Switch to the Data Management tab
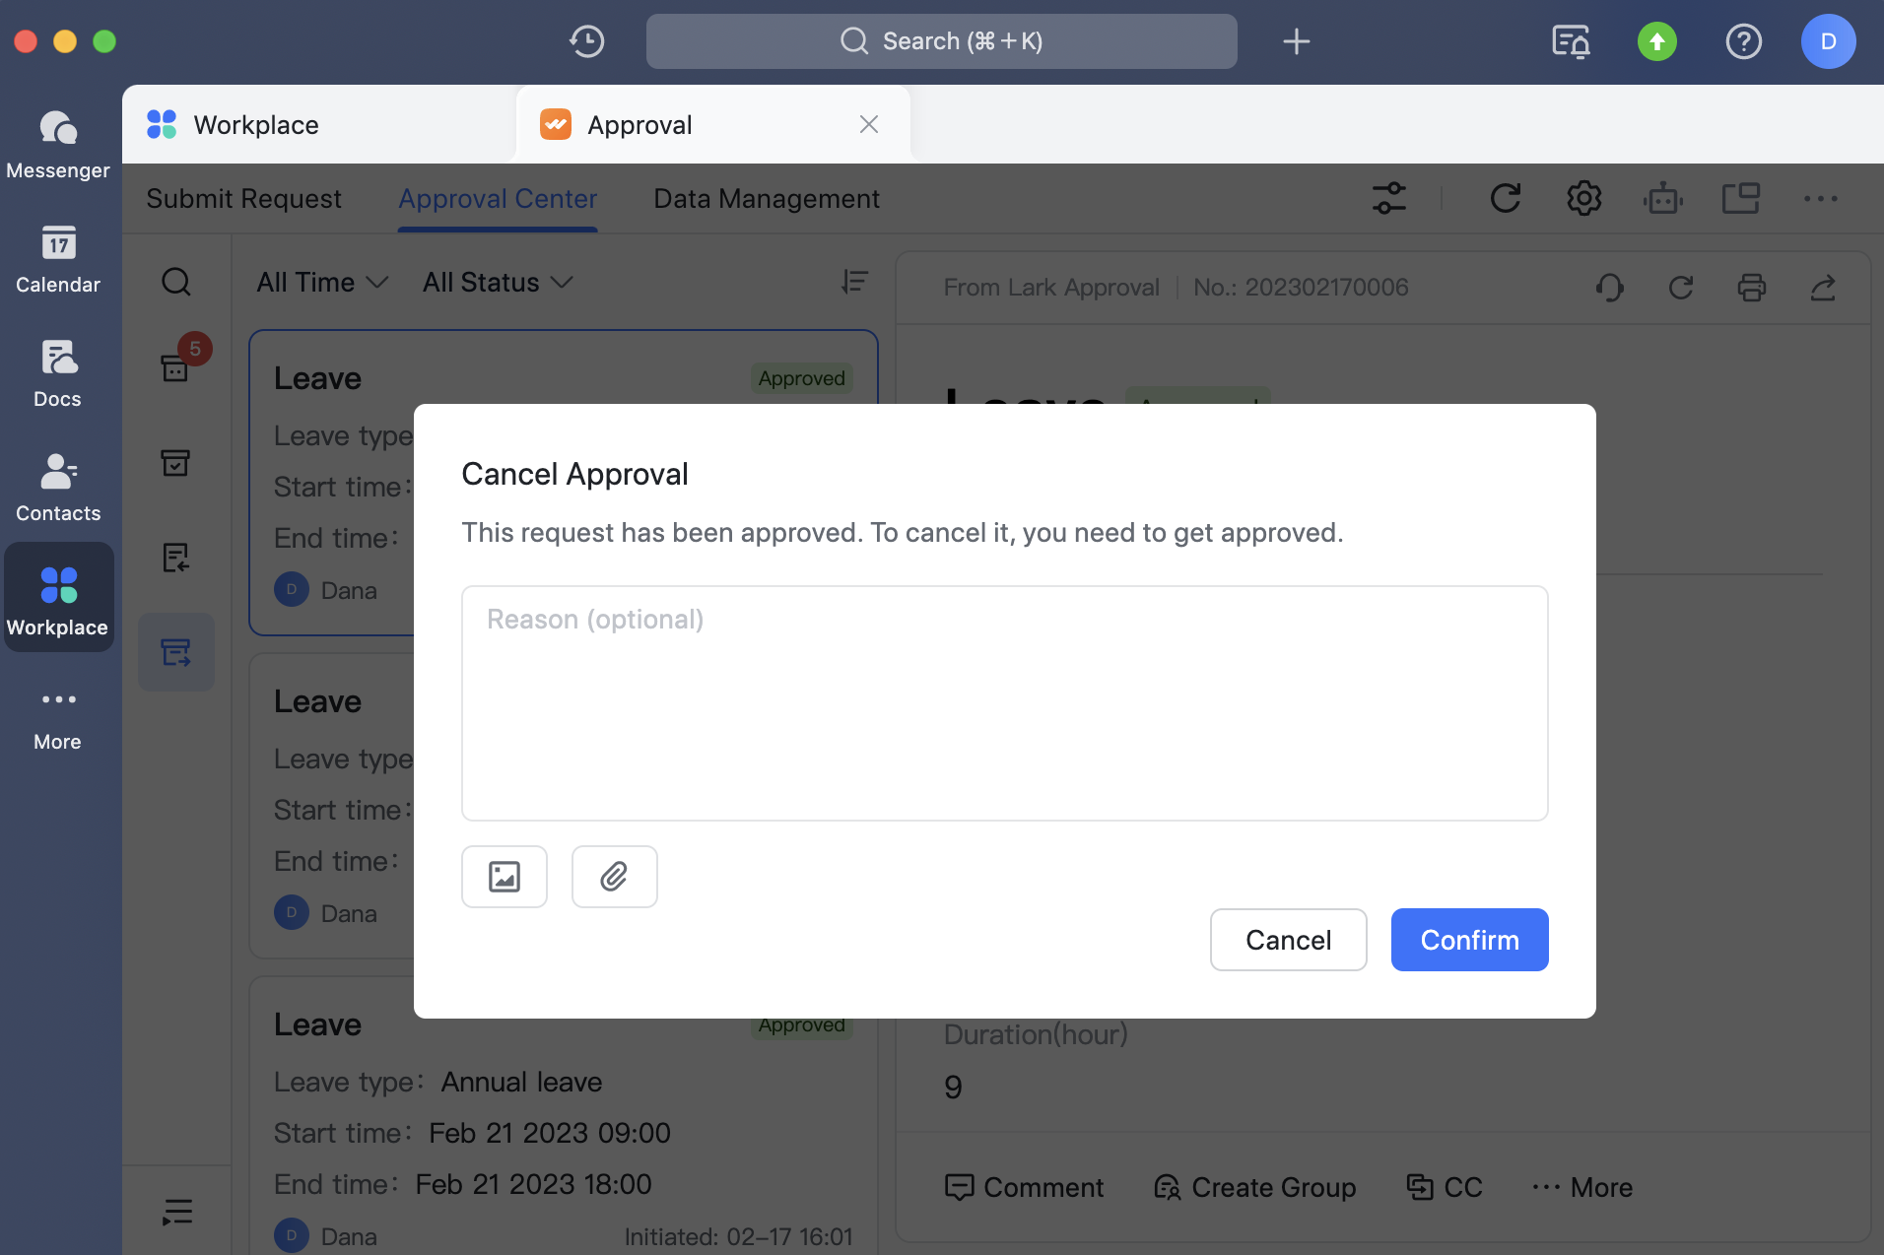 (766, 198)
